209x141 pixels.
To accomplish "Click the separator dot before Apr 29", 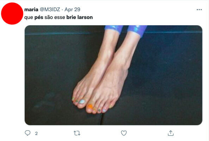I will click(62, 10).
